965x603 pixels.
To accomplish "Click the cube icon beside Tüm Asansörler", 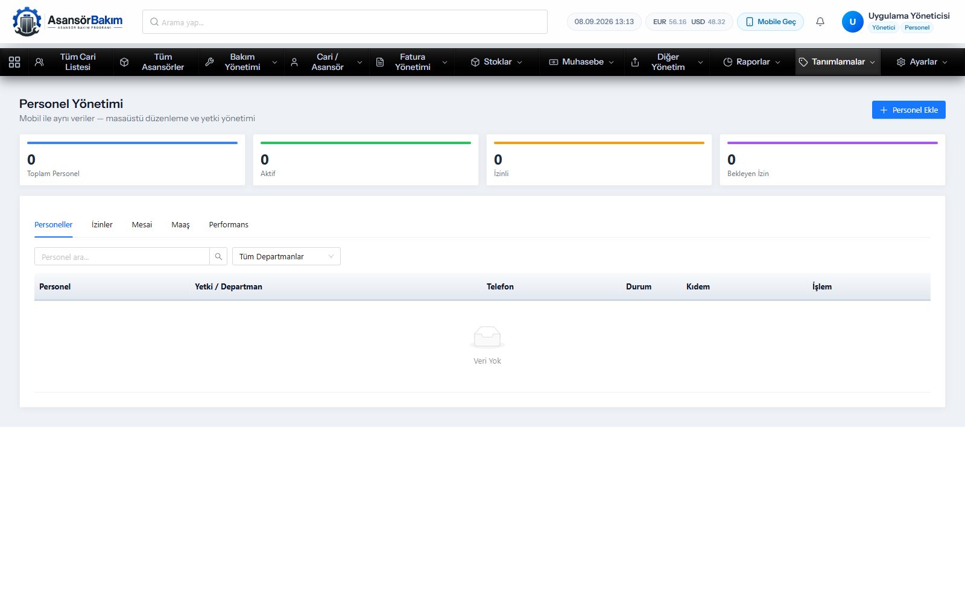I will pyautogui.click(x=124, y=62).
